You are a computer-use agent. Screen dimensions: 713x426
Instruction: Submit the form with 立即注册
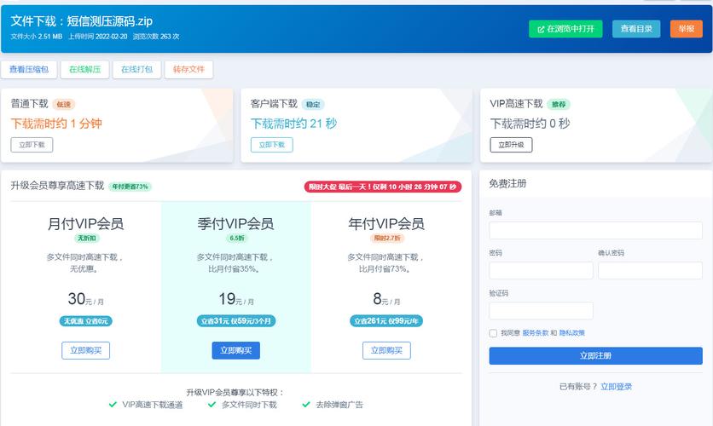pyautogui.click(x=595, y=356)
